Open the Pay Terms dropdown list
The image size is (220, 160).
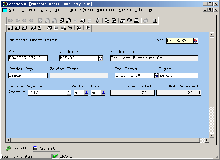tap(156, 76)
